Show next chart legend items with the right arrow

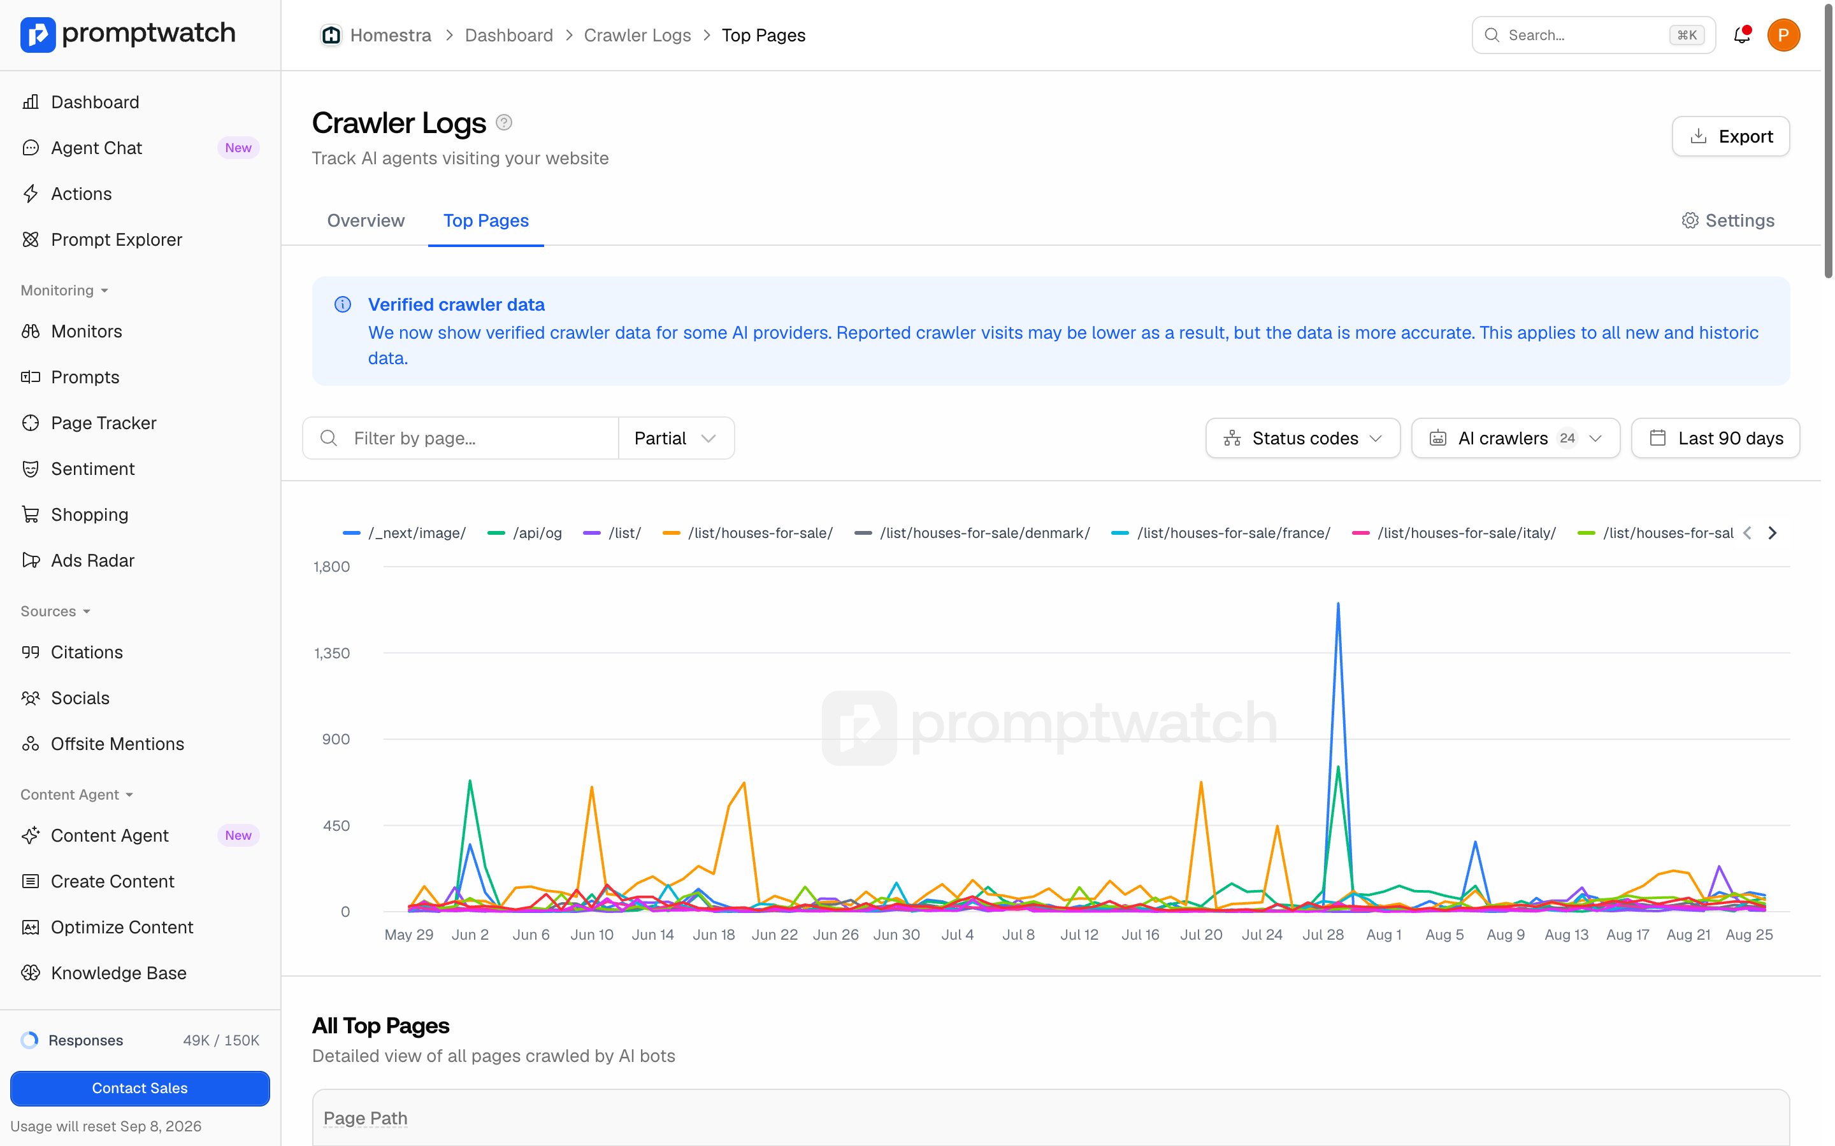click(x=1772, y=533)
